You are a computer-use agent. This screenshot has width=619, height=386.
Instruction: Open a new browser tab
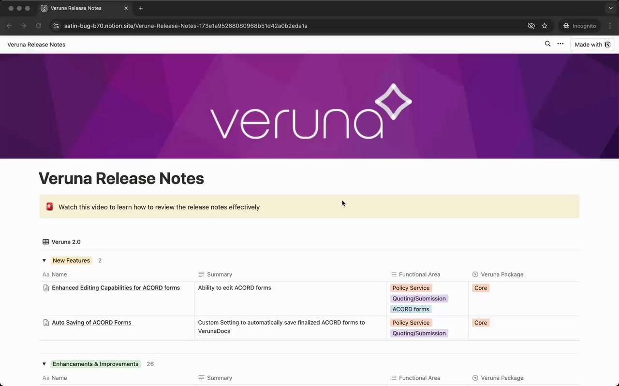click(x=141, y=8)
